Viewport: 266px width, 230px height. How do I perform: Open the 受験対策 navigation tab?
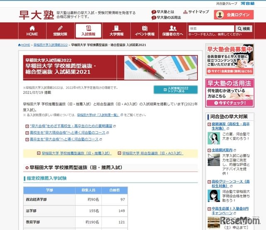tap(60, 31)
